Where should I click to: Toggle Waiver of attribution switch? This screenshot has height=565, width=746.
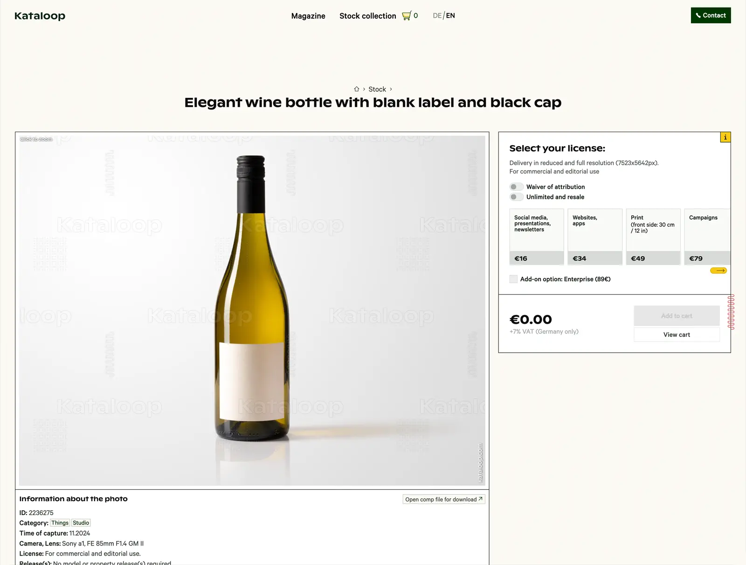click(516, 187)
